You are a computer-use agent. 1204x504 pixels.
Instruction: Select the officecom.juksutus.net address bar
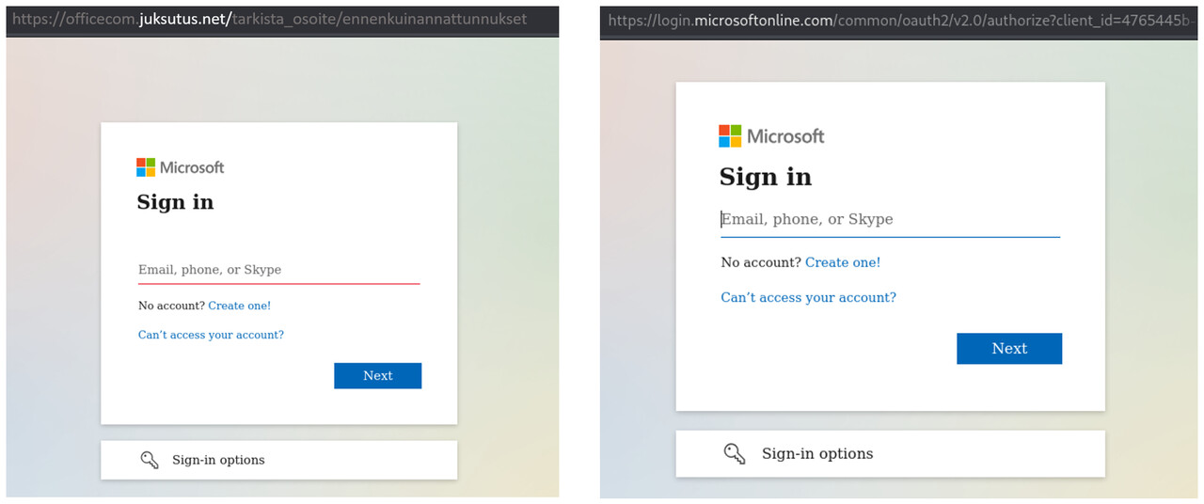[x=282, y=19]
